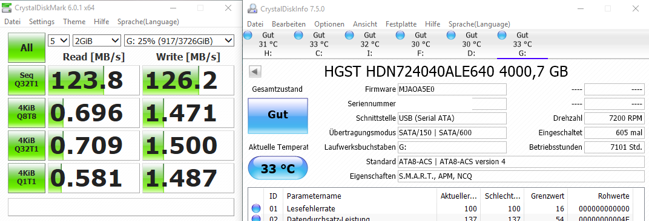Click the CrystalDiskInfo title bar icon
The image size is (649, 221).
(252, 8)
